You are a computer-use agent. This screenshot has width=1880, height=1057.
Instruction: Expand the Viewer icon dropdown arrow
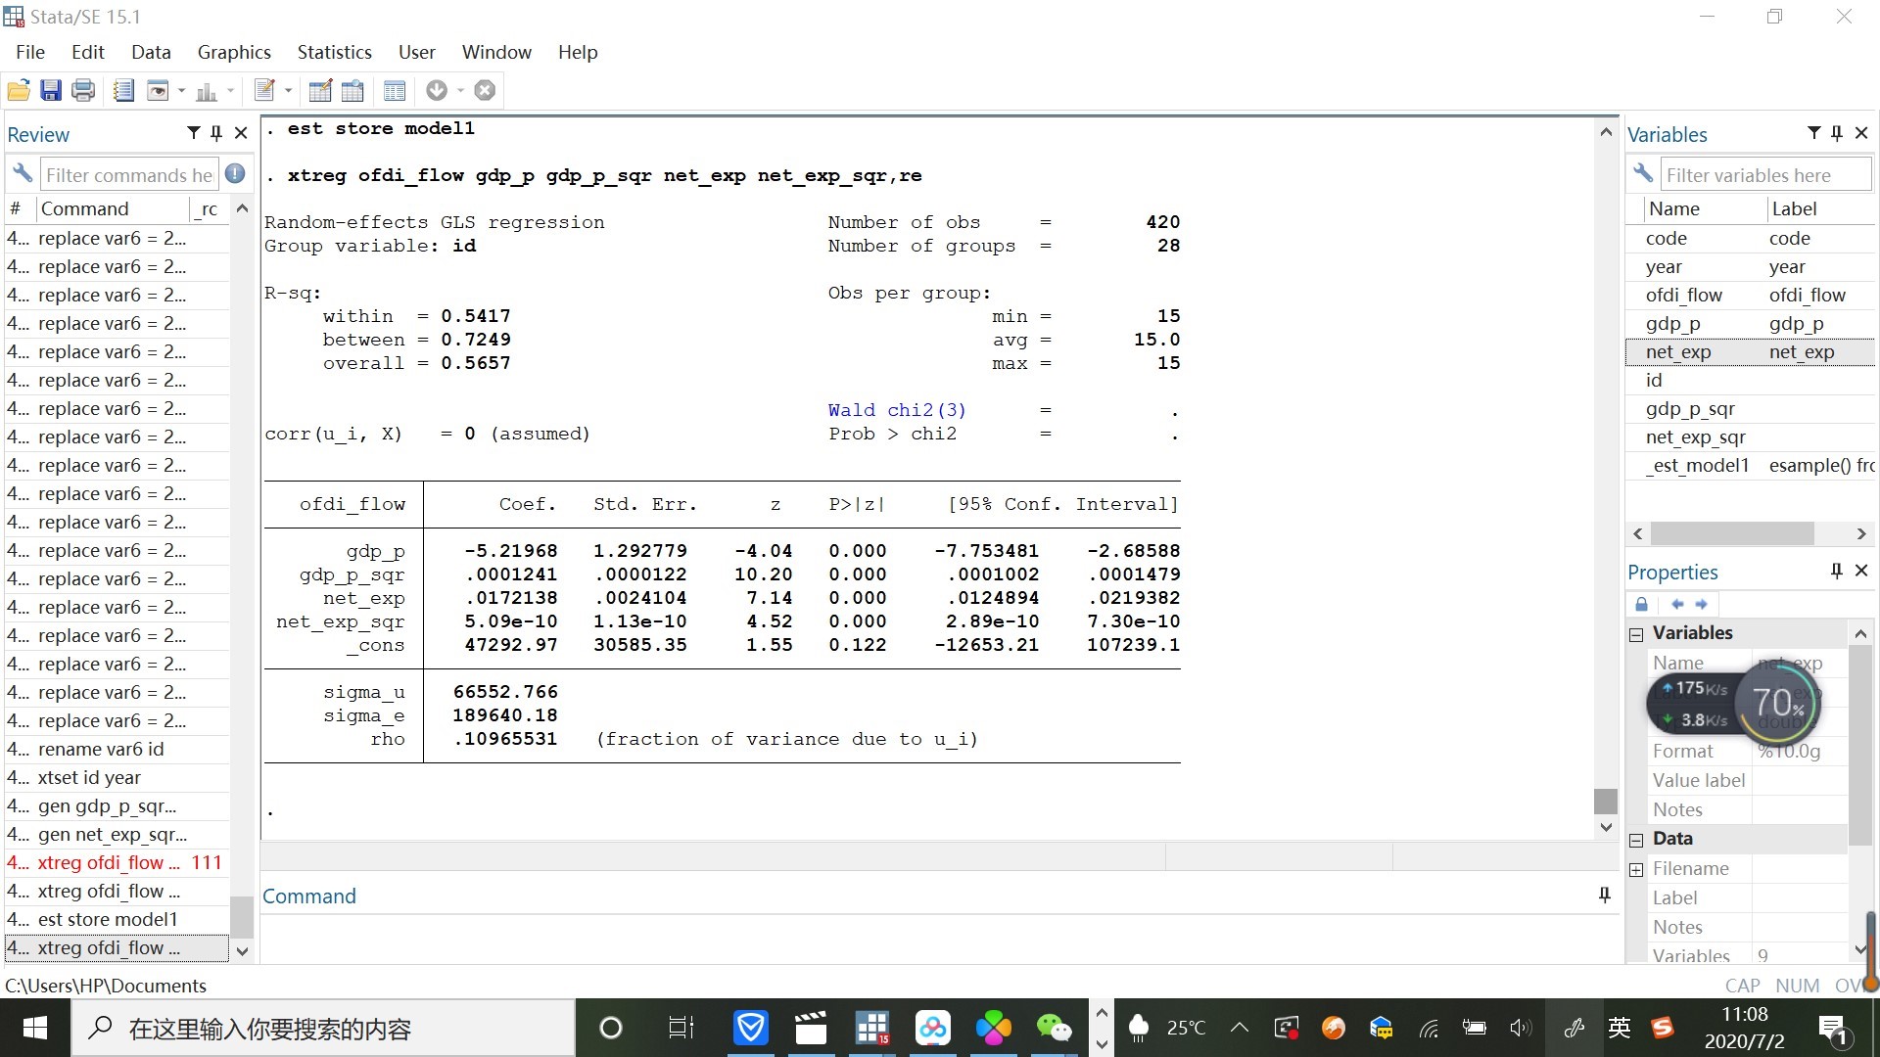(181, 91)
